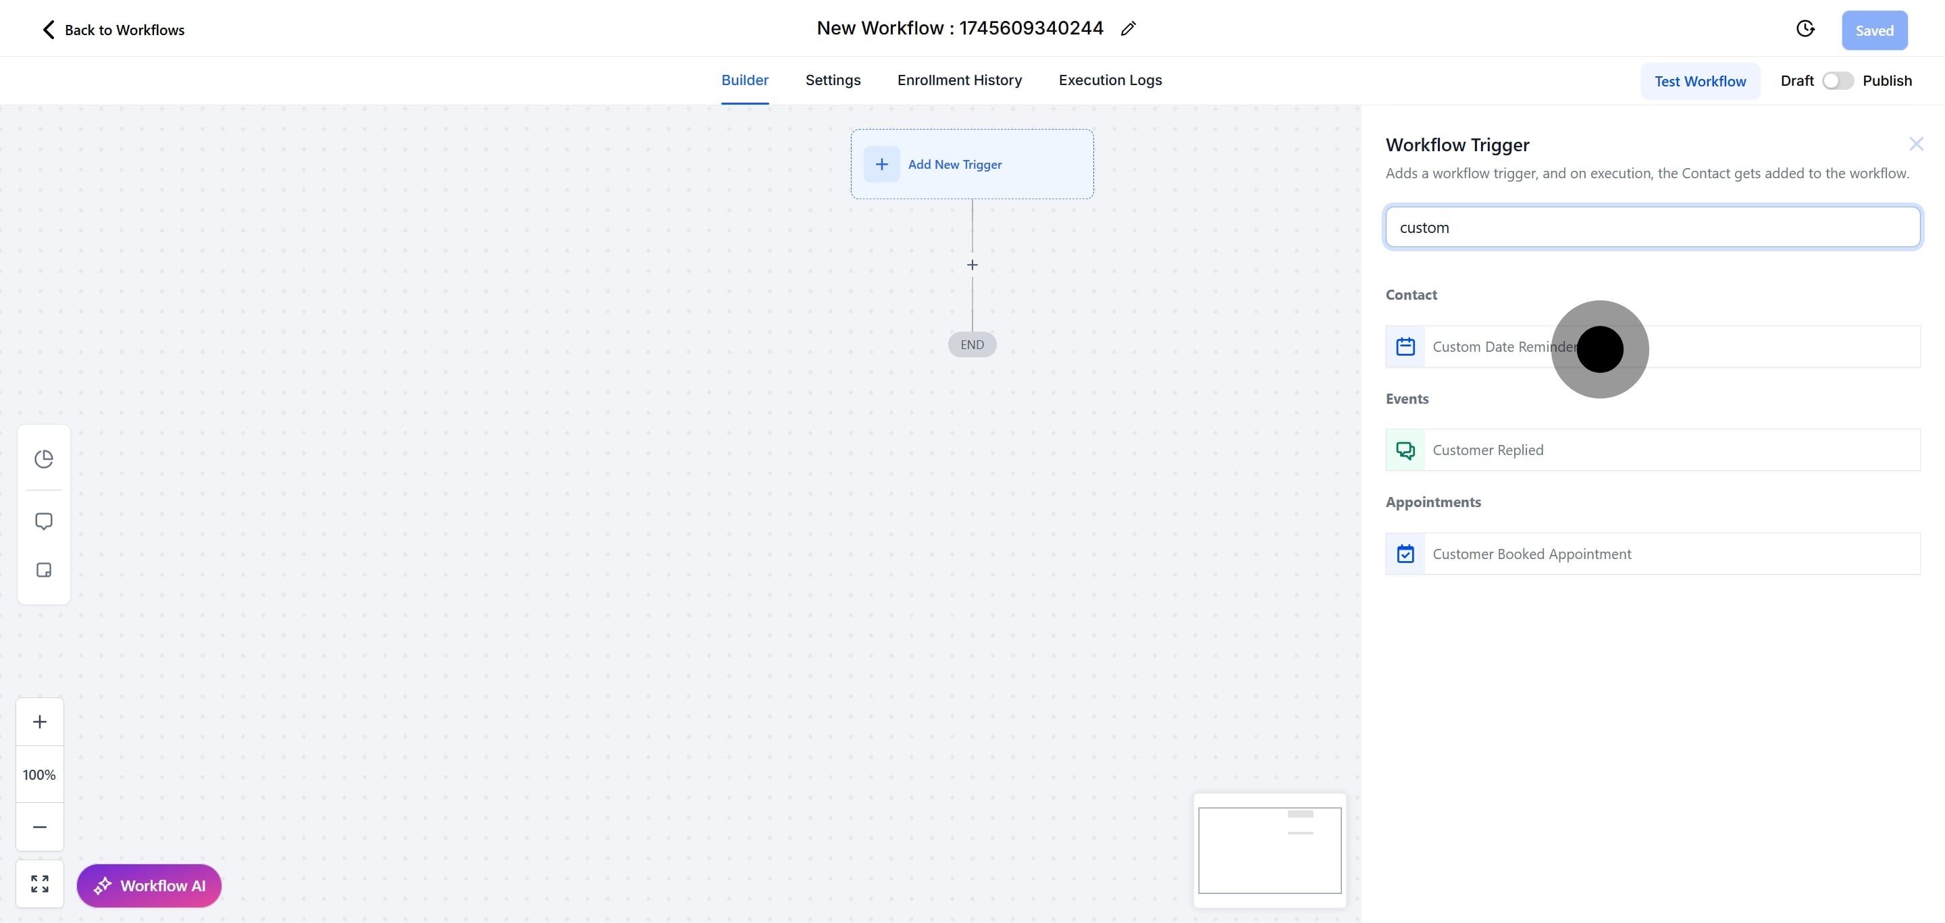Open the Enrollment History tab
The width and height of the screenshot is (1945, 923).
pos(959,80)
